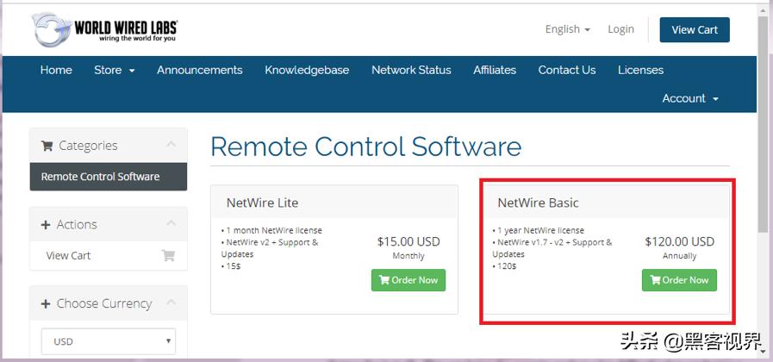
Task: Open the English language dropdown
Action: click(567, 29)
